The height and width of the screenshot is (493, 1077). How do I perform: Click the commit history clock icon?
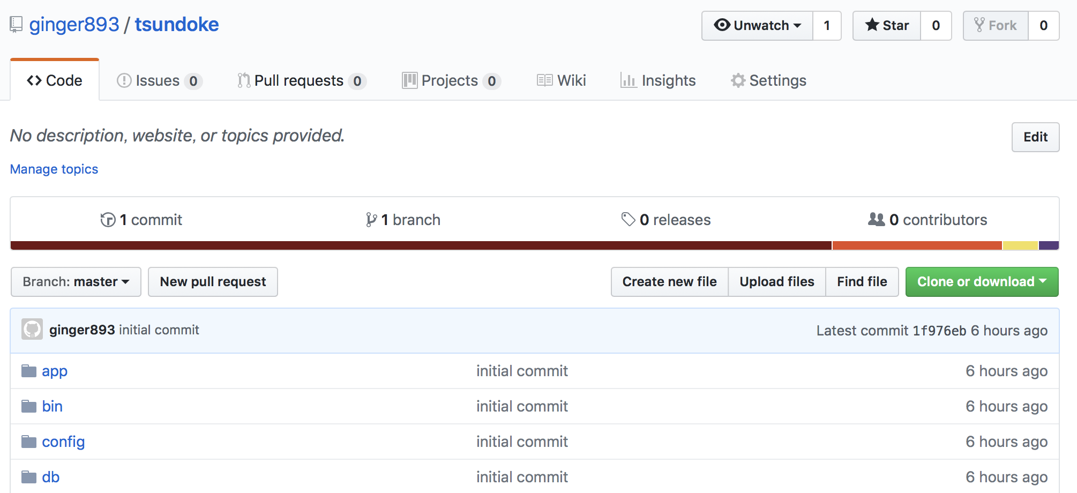pyautogui.click(x=108, y=220)
